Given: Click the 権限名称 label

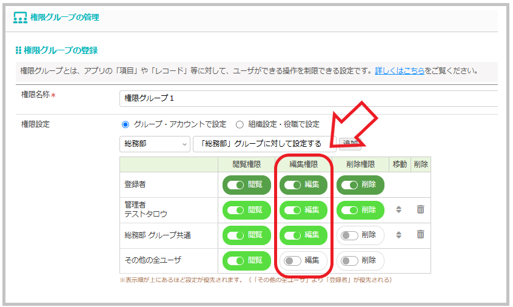Looking at the screenshot, I should point(35,95).
